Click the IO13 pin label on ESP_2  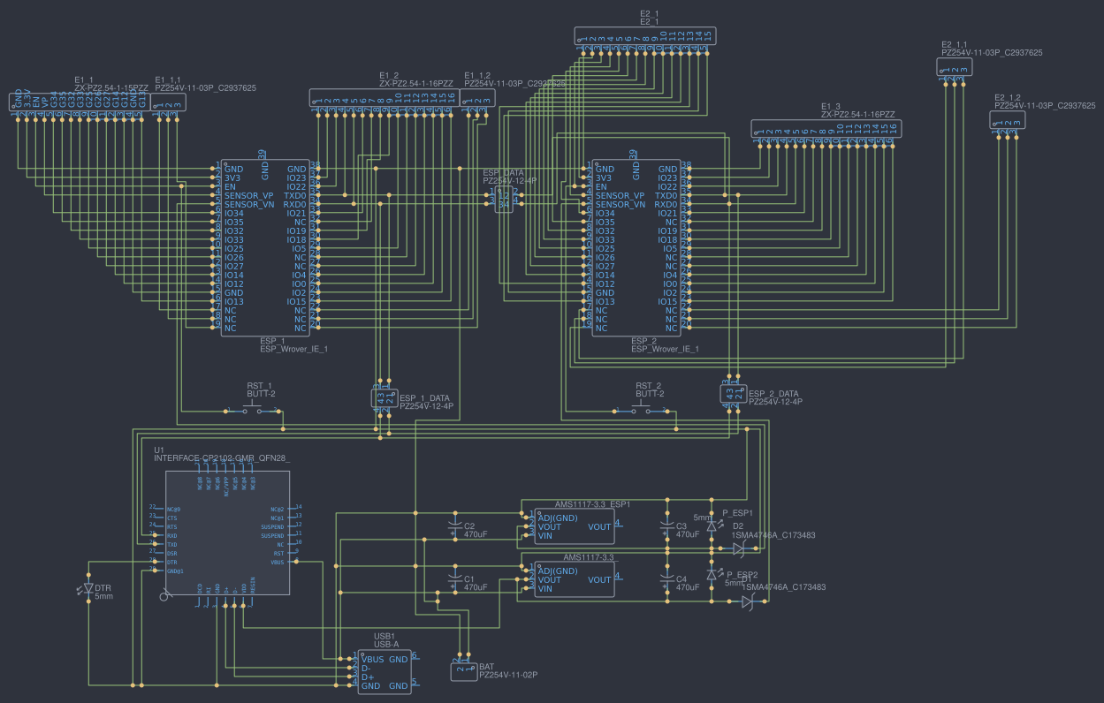pyautogui.click(x=605, y=301)
